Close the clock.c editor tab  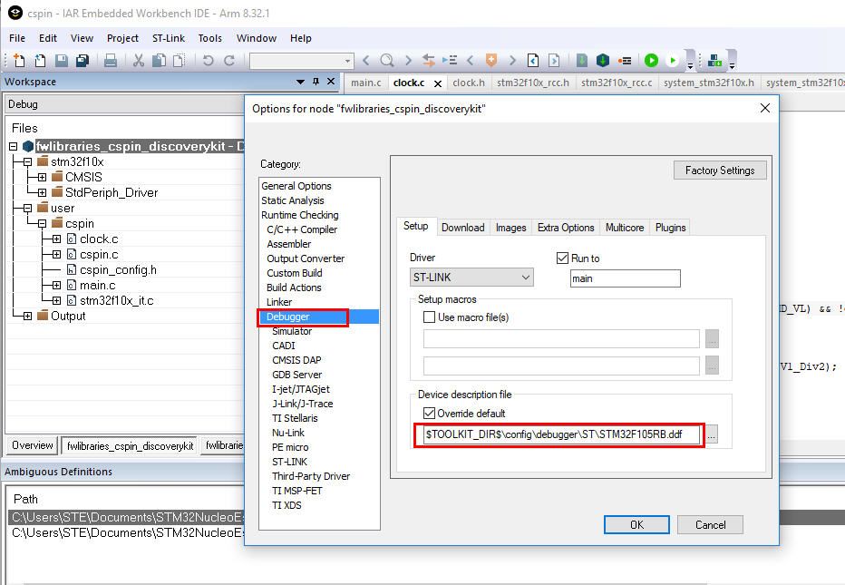[438, 83]
